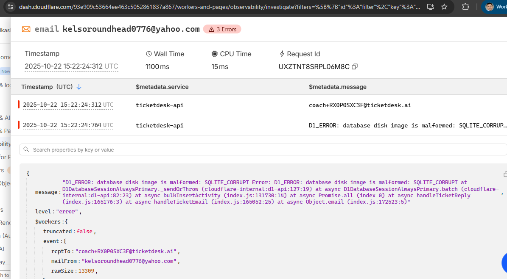Click the CPU Time chip icon
Screen dimensions: 507x279
(x=214, y=54)
